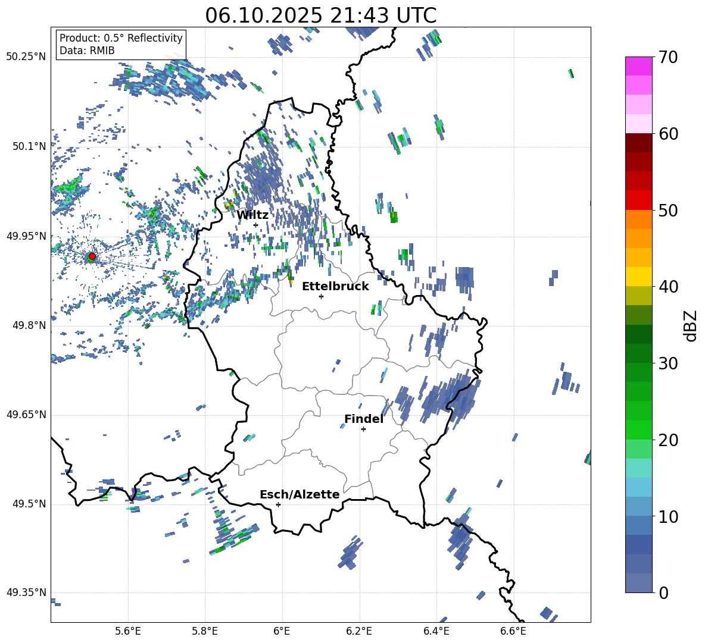This screenshot has width=705, height=643.
Task: Select the Wiltz city label
Action: point(252,215)
